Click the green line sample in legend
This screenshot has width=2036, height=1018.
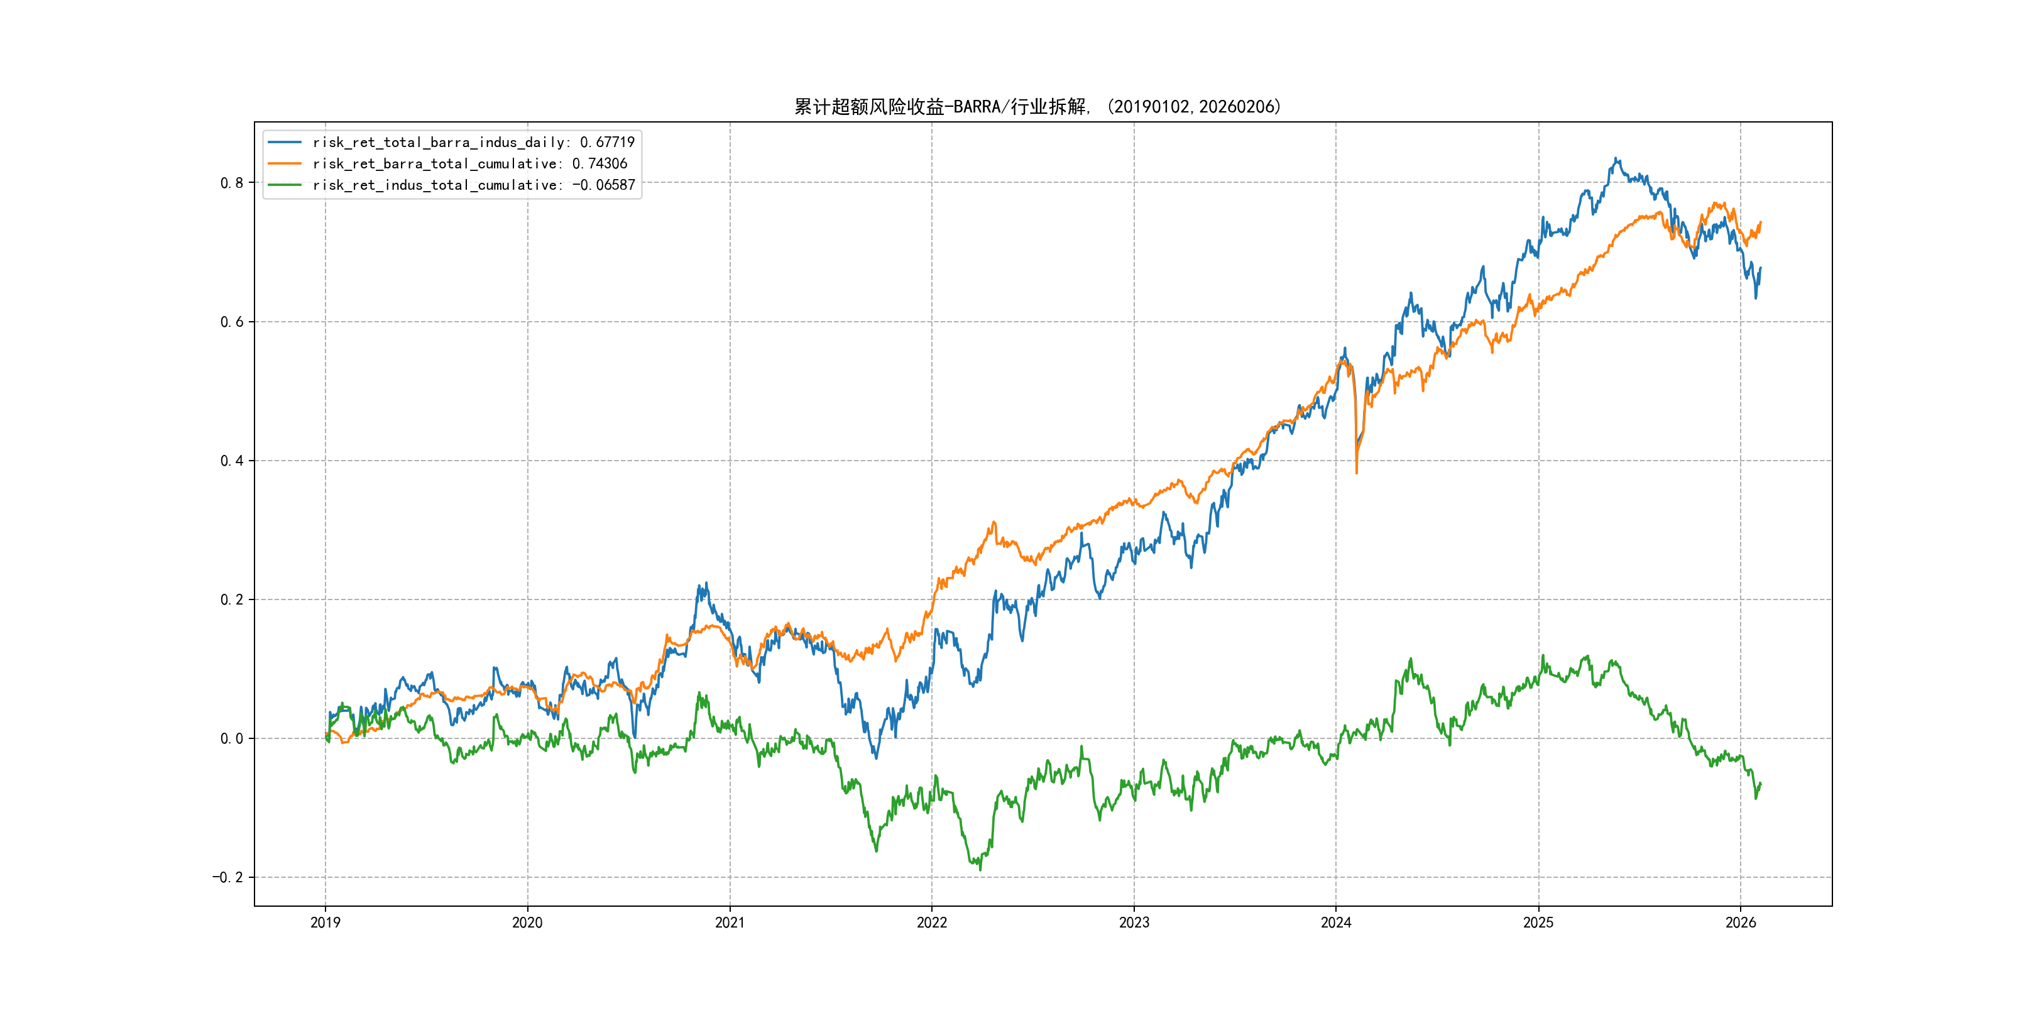tap(285, 185)
